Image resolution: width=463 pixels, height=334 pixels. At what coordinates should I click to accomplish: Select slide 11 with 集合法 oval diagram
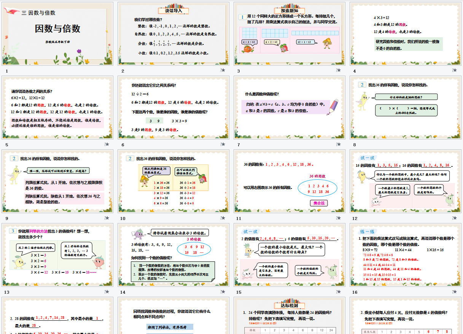pos(290,181)
